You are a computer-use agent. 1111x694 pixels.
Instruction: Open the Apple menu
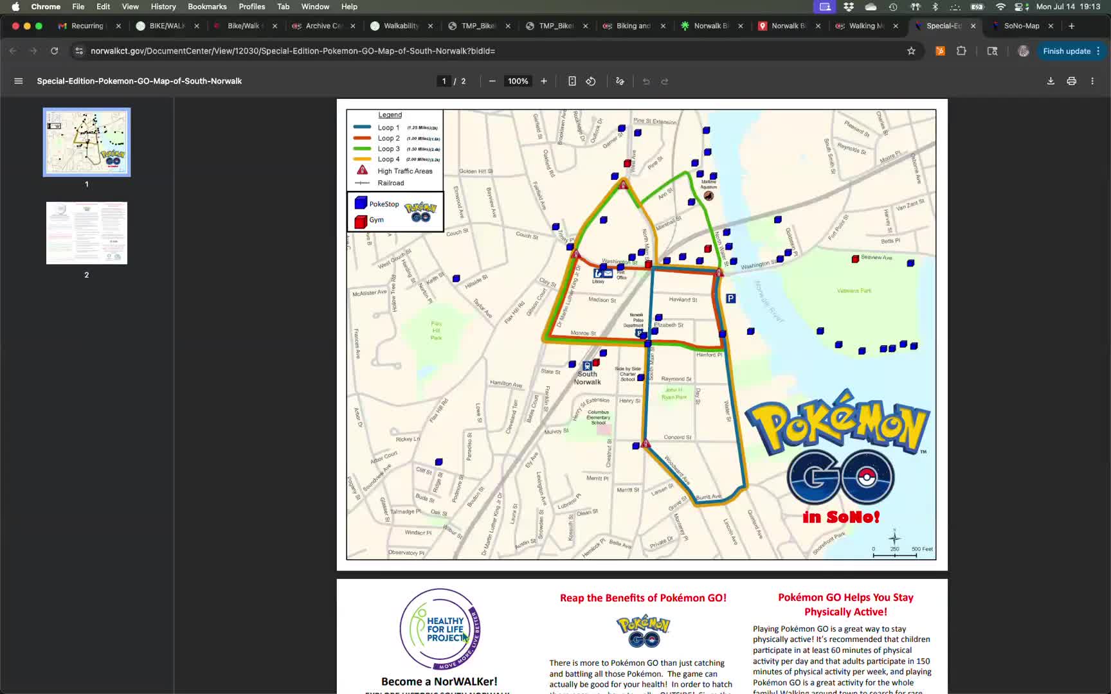[x=15, y=6]
